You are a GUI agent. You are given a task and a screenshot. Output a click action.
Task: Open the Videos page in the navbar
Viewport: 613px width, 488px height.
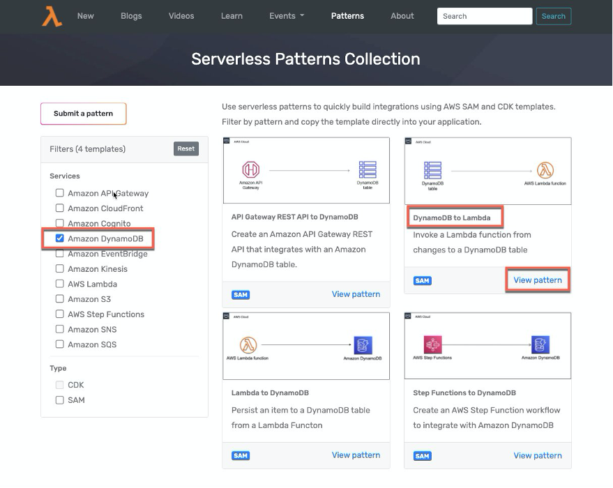pos(181,16)
